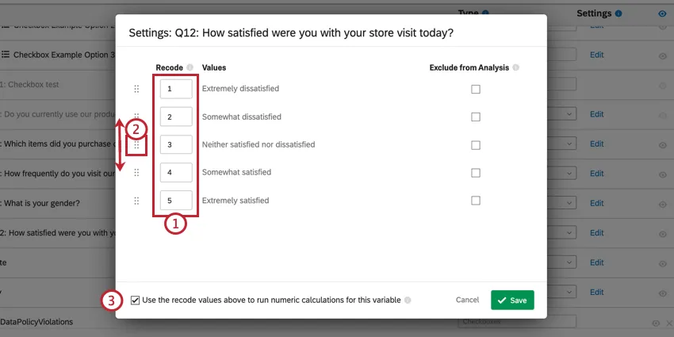The image size is (674, 337).
Task: Edit recode value for Extremely satisfied
Action: (176, 201)
